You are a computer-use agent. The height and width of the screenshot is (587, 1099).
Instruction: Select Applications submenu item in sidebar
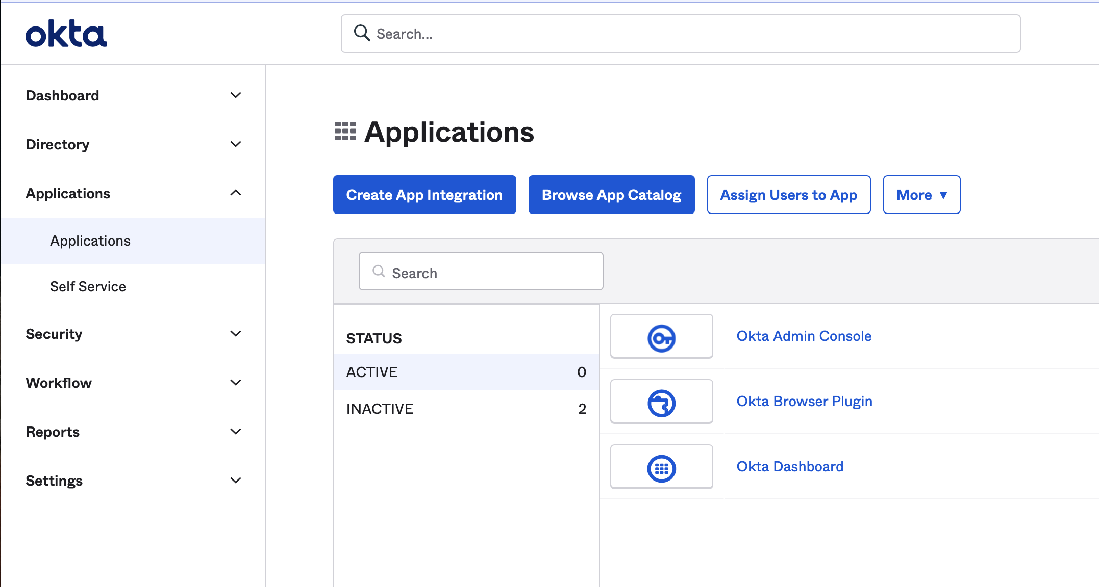click(x=90, y=241)
